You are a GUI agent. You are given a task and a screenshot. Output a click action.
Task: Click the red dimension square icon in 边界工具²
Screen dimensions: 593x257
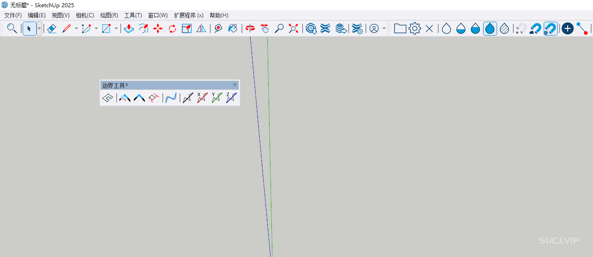[154, 98]
